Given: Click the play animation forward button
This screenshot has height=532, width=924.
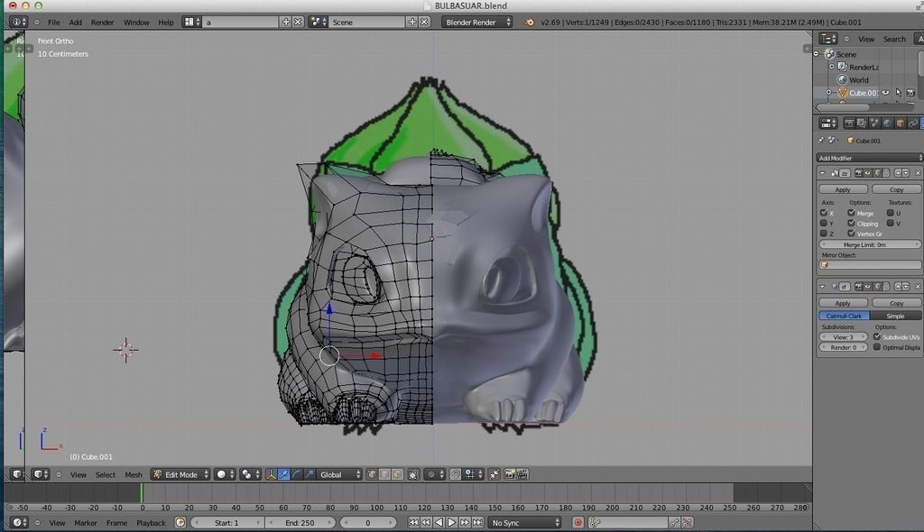Looking at the screenshot, I should (451, 523).
